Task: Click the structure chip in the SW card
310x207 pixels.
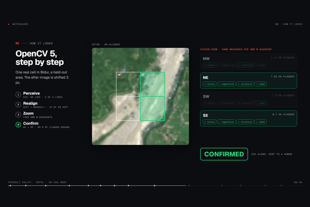Action: 245,103
